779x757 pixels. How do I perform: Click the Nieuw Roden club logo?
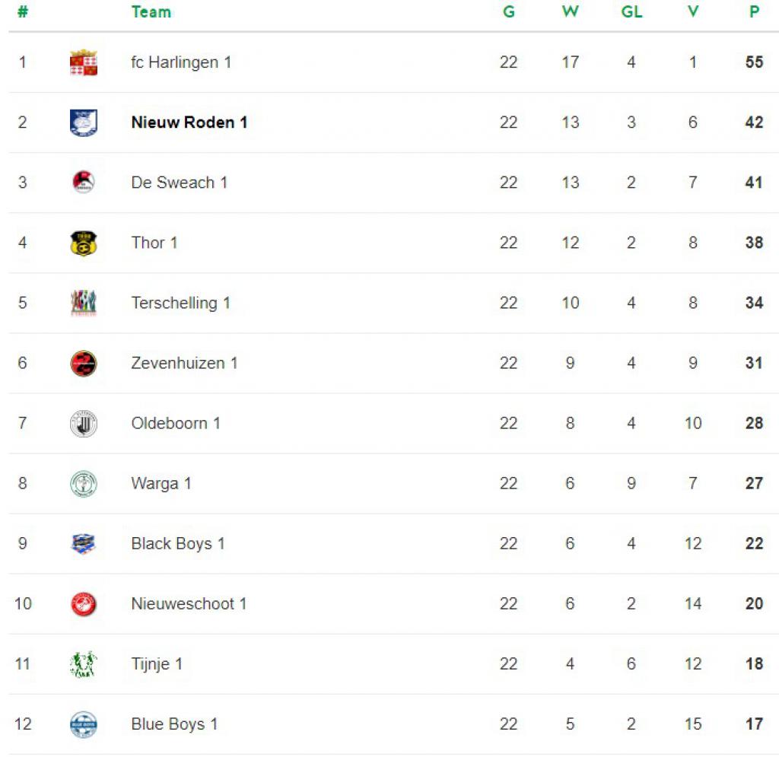click(84, 122)
